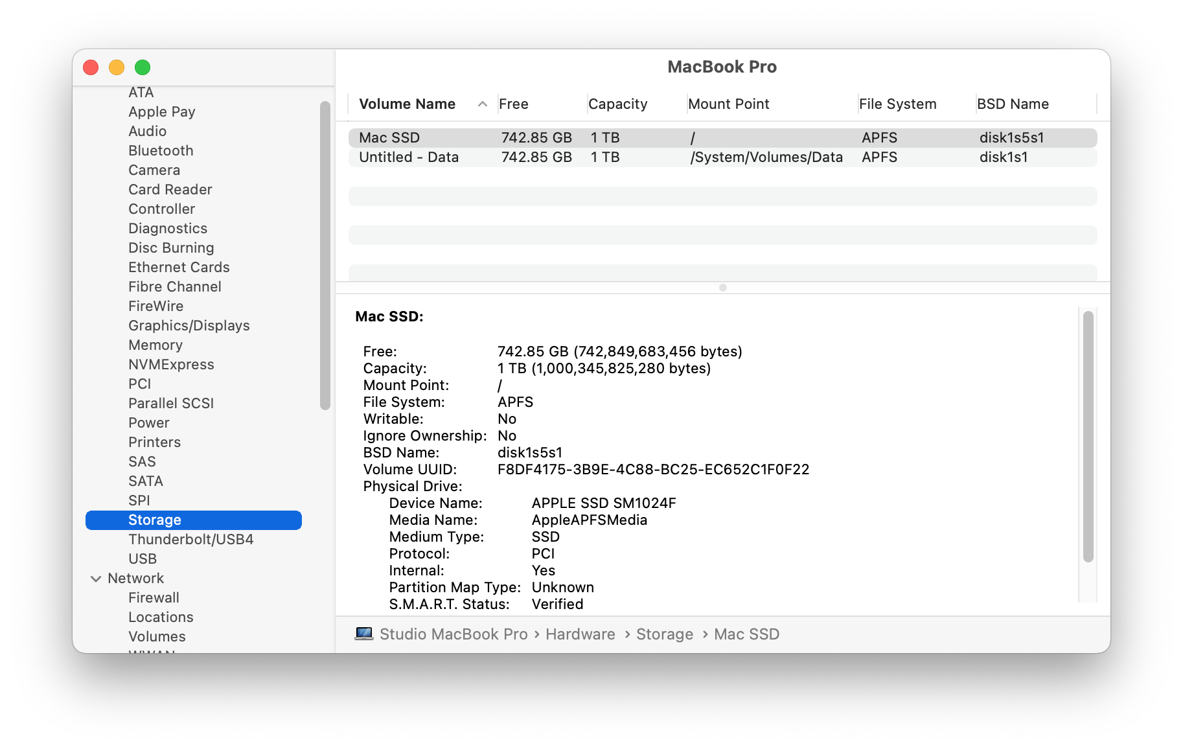
Task: Click the Volume UUID value
Action: pos(654,469)
